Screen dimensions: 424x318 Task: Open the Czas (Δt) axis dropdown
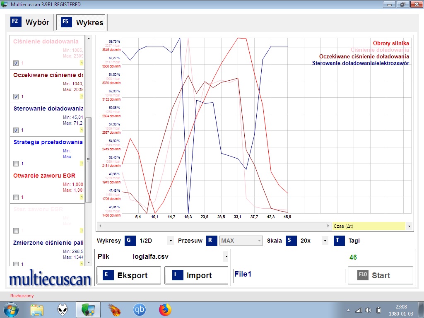(x=409, y=226)
